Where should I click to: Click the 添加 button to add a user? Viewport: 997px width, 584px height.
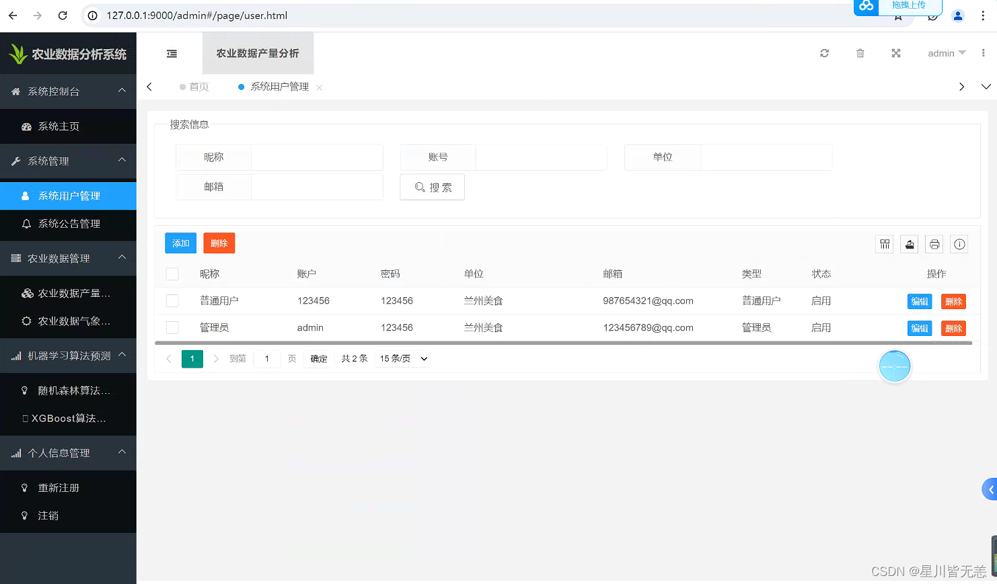[180, 243]
